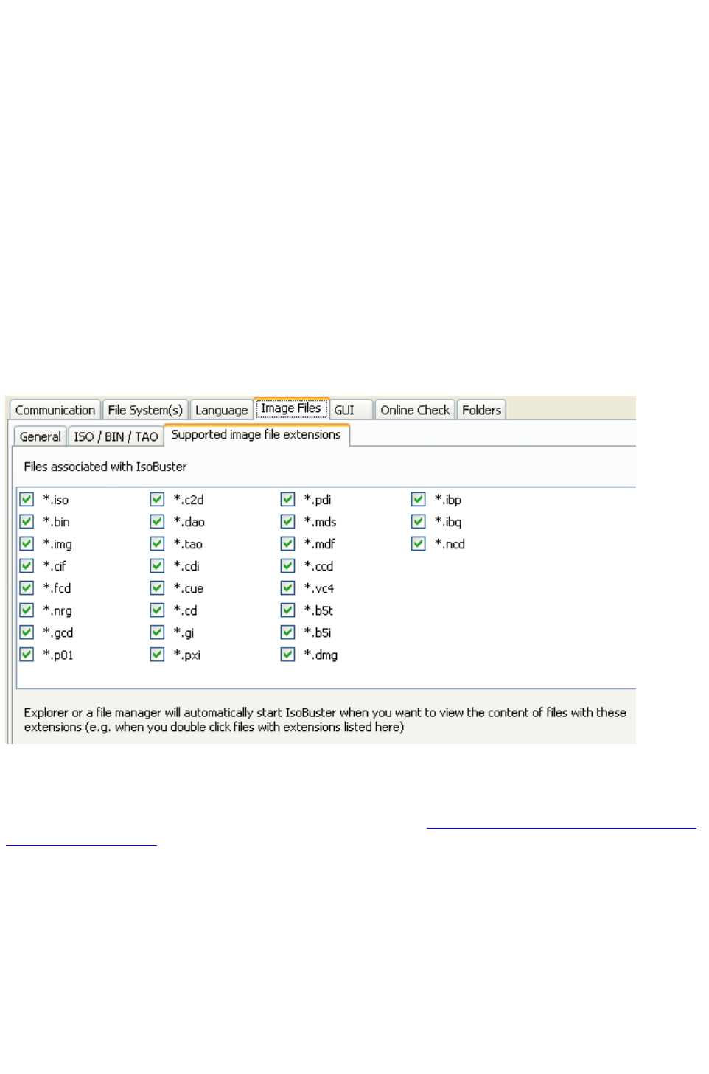Uncheck the *.p01 extension
This screenshot has height=1074, width=709.
27,654
